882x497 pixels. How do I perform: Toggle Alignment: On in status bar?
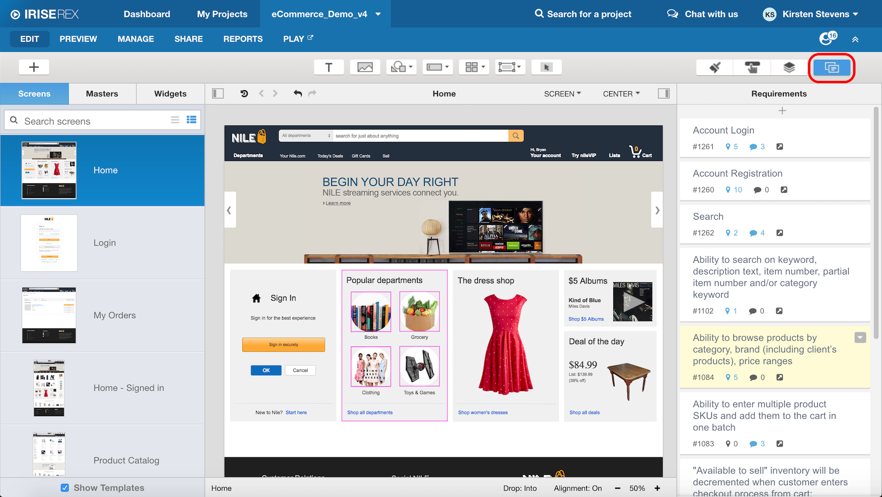[x=578, y=488]
